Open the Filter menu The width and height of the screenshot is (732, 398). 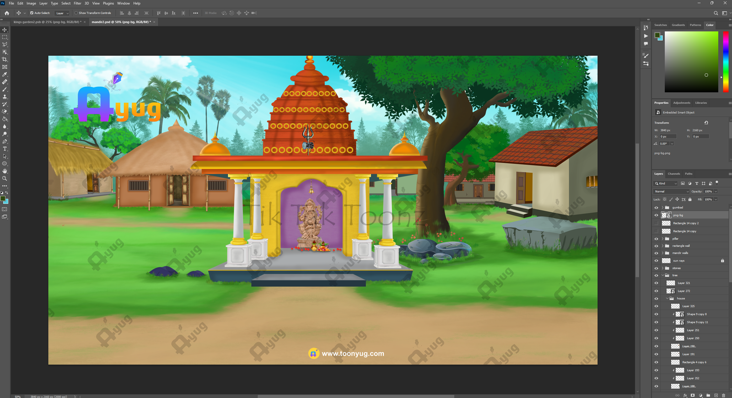coord(77,3)
